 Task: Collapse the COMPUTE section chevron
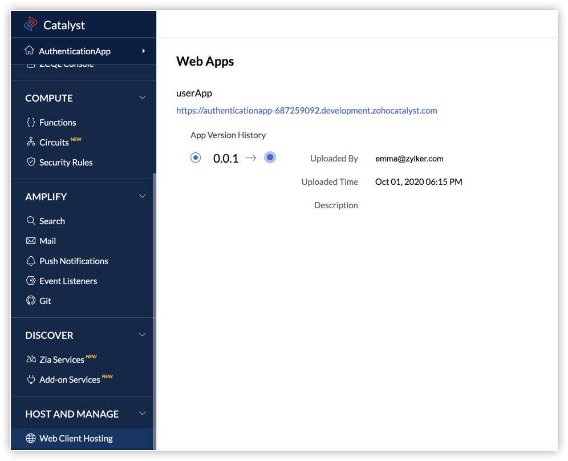tap(143, 98)
